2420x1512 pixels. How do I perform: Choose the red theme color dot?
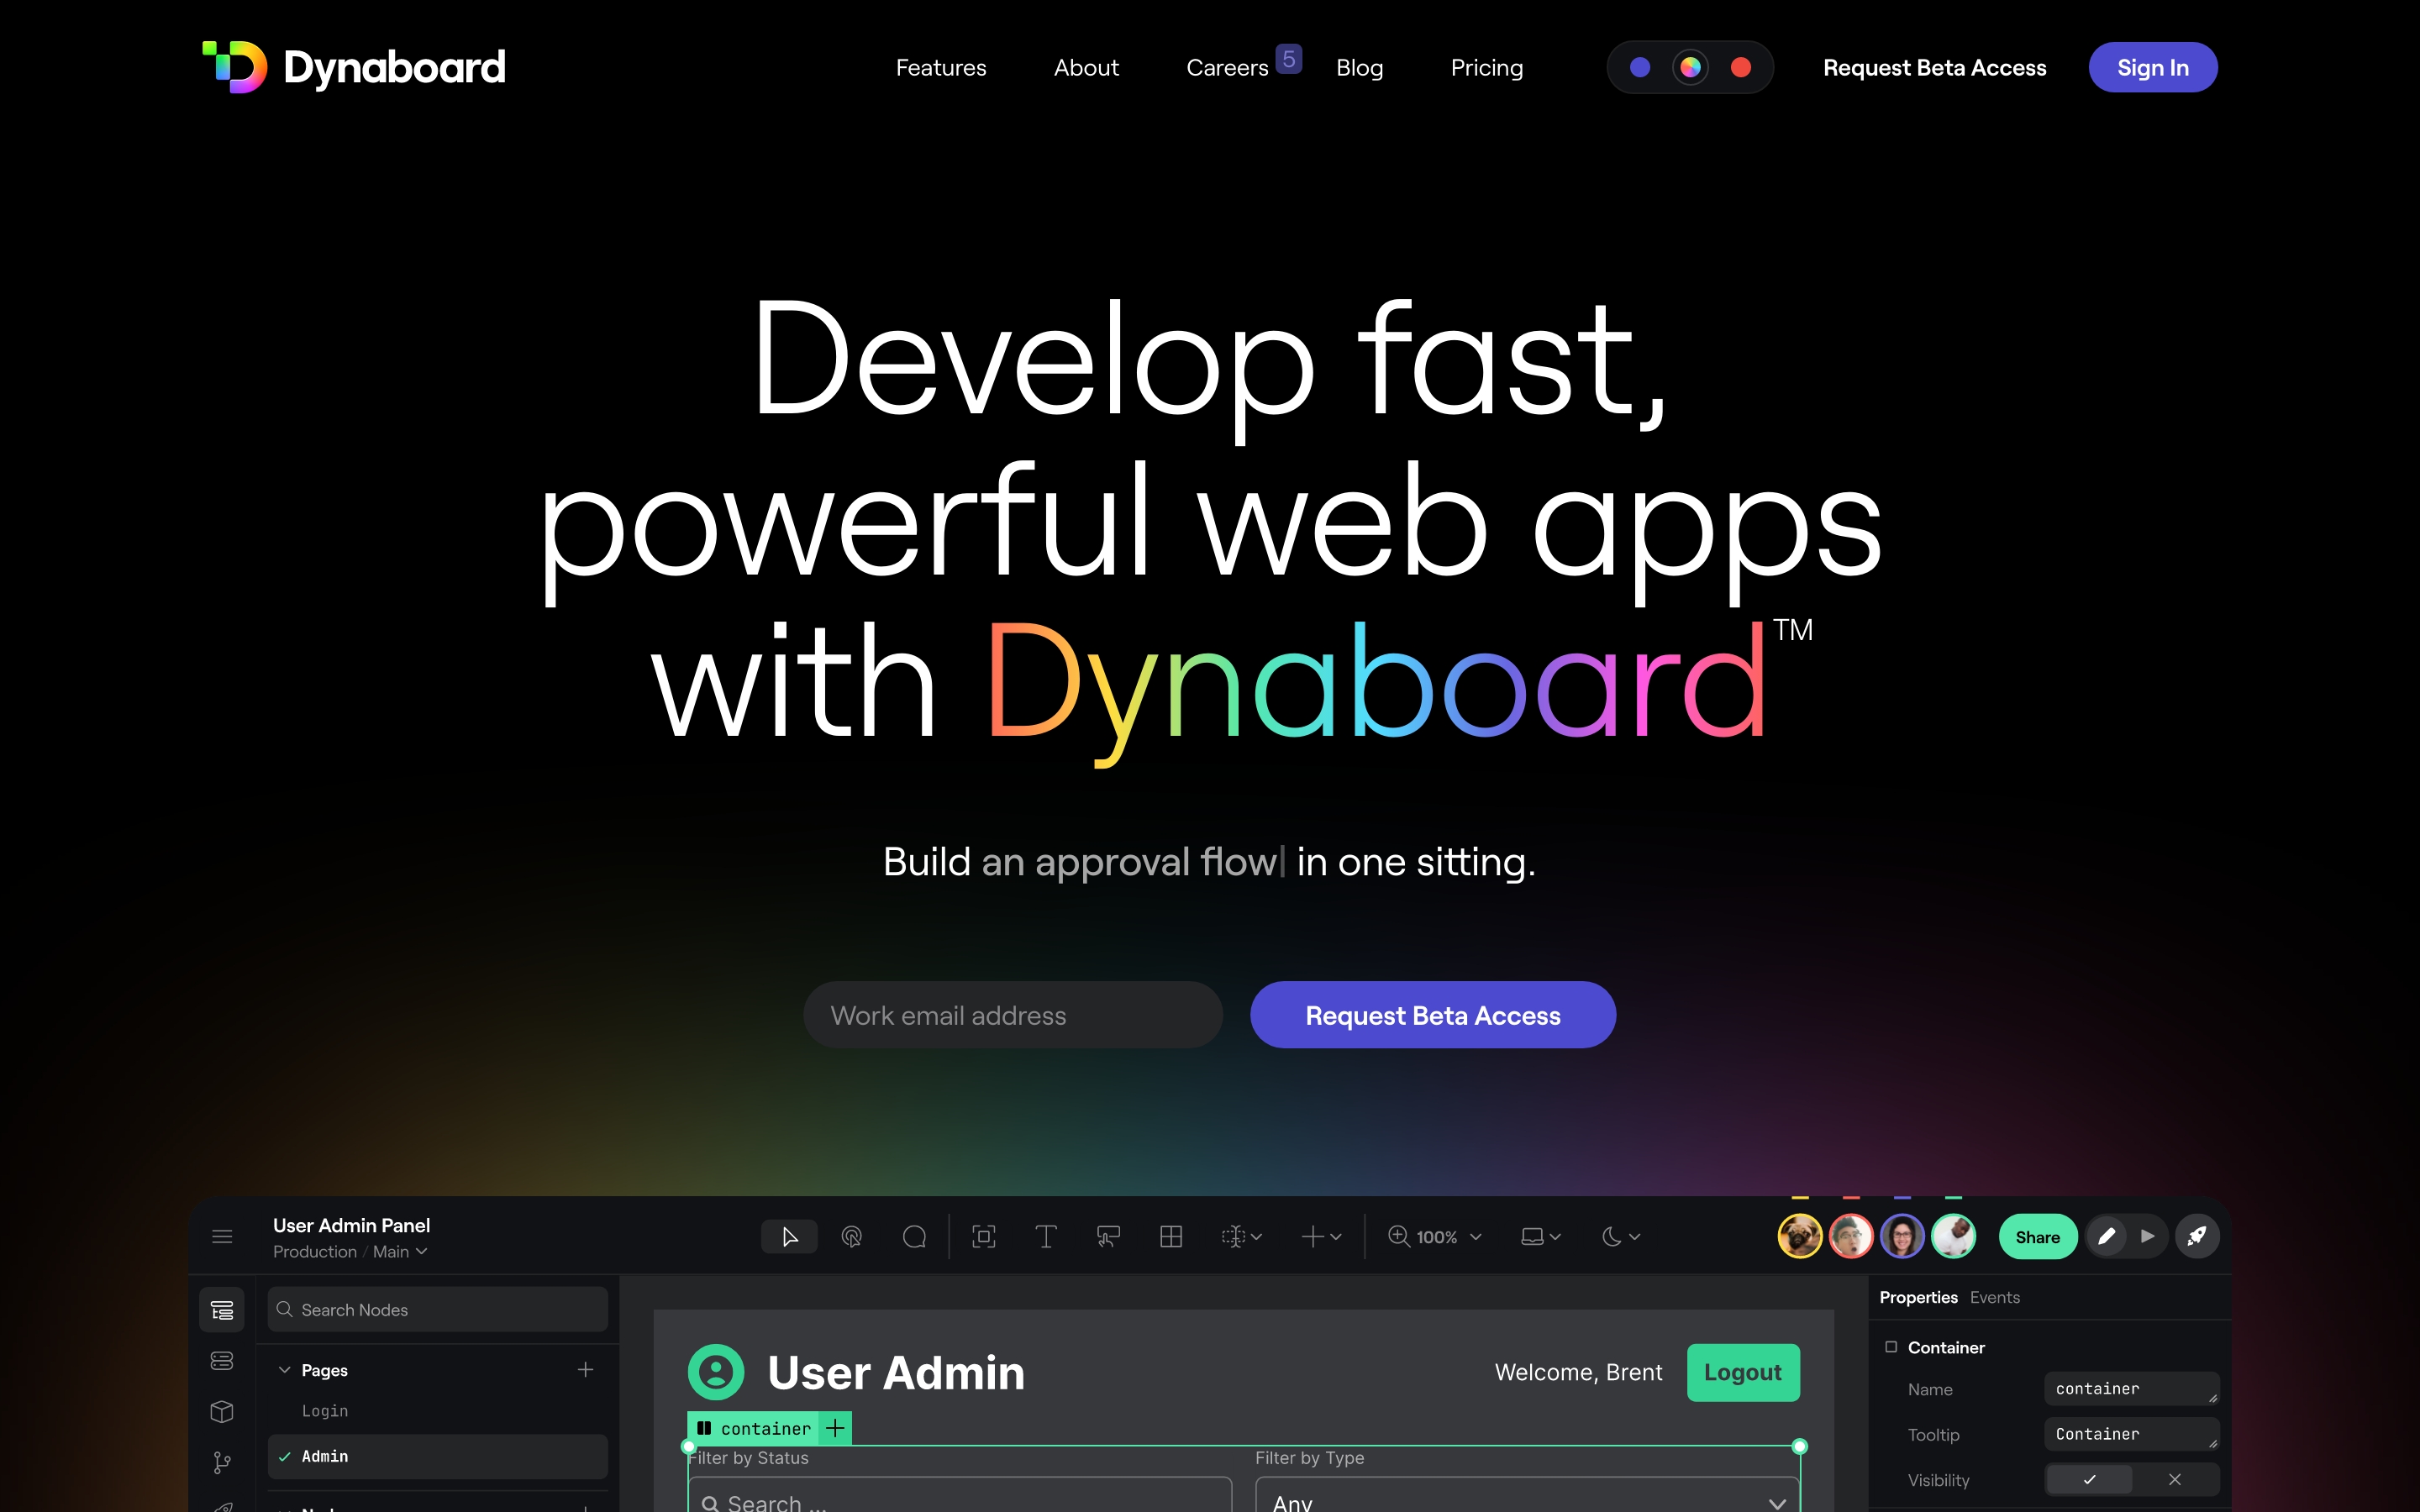coord(1741,67)
